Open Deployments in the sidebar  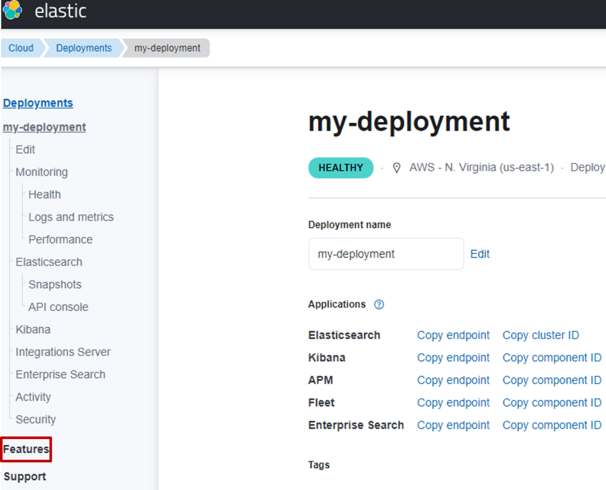(x=38, y=103)
